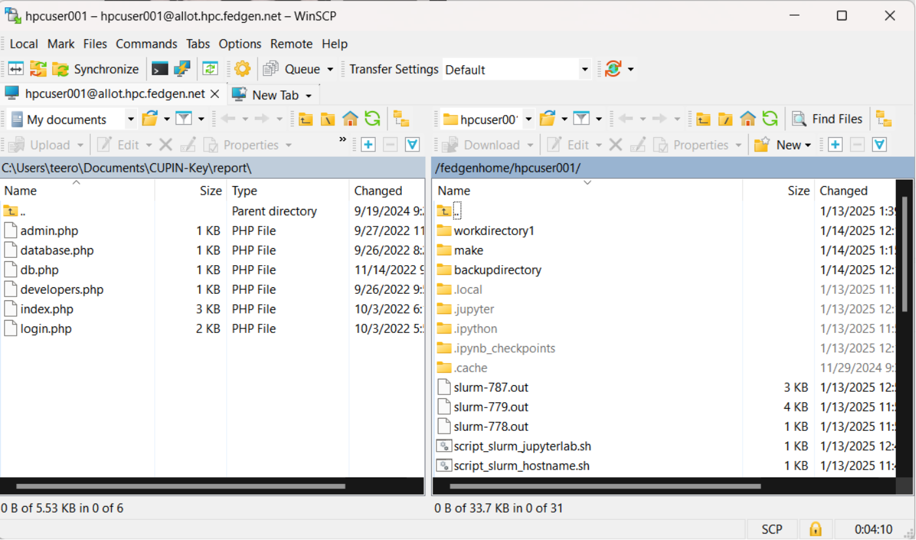Viewport: 916px width, 540px height.
Task: Expand the hidden local toolbar chevron
Action: [342, 139]
